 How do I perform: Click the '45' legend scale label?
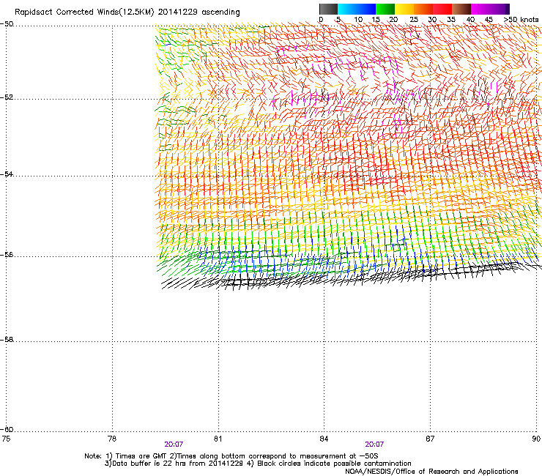pyautogui.click(x=489, y=20)
